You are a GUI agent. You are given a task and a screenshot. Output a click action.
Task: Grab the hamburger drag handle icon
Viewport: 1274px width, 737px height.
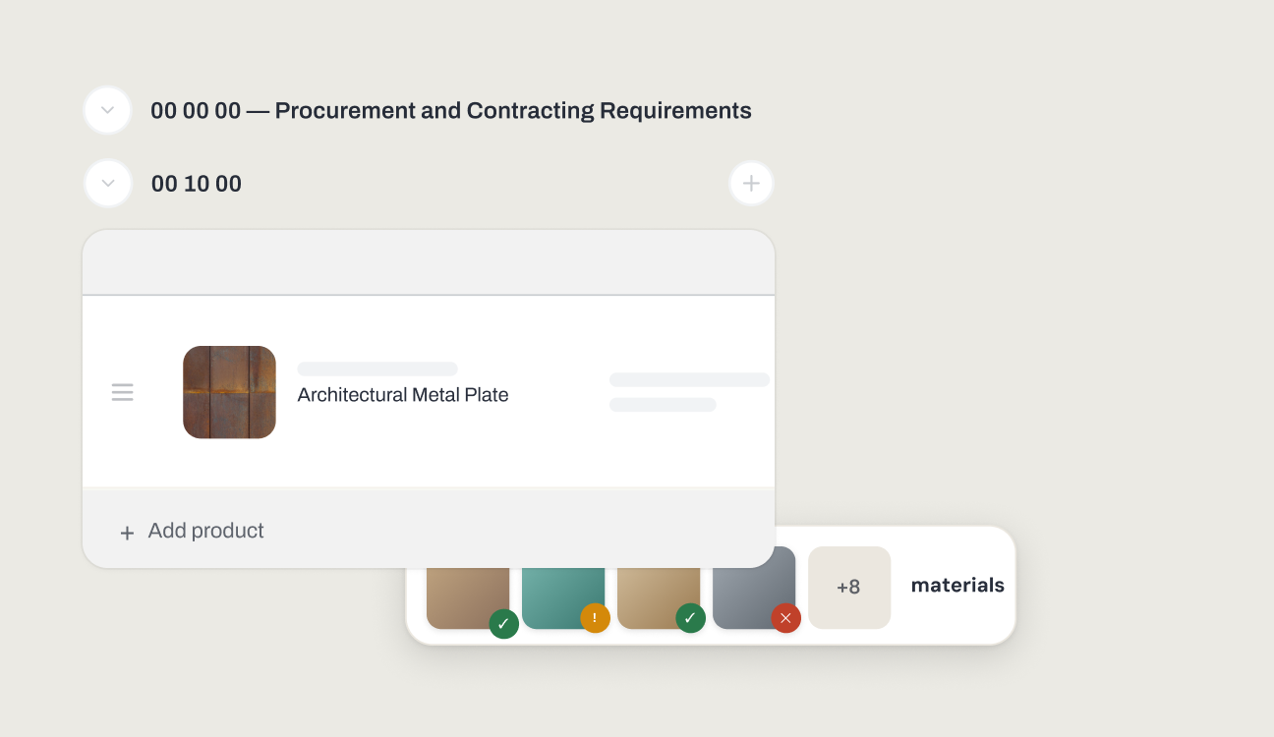pos(122,392)
